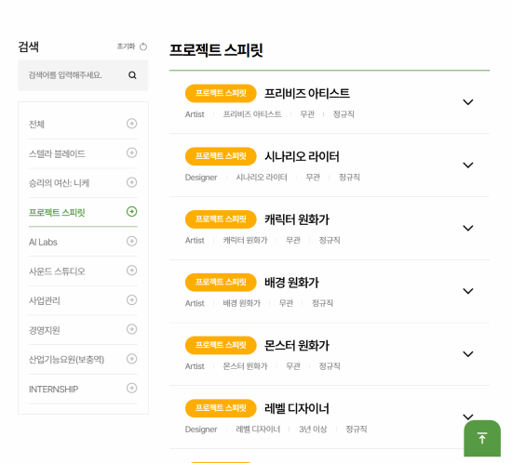
Task: Click green arrow icon beside 프로젝트 스피릿
Action: (131, 212)
